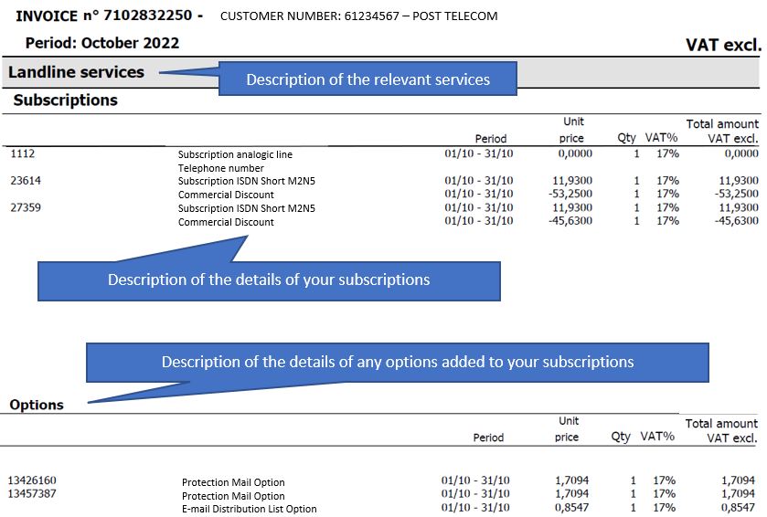This screenshot has width=767, height=517.
Task: Click the 'details of your subscriptions' callout box
Action: [269, 280]
